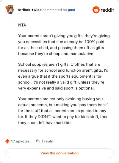Click the word "manipulative" in comment
Image resolution: width=119 pixels, height=163 pixels.
(82, 54)
